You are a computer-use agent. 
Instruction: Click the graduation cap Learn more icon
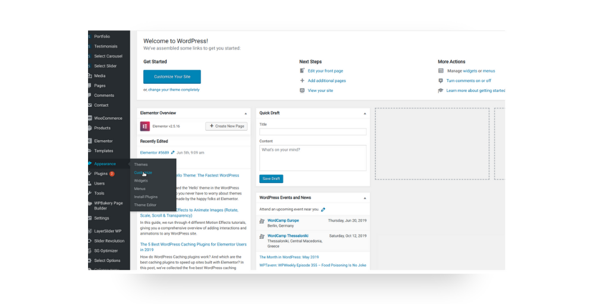click(441, 90)
